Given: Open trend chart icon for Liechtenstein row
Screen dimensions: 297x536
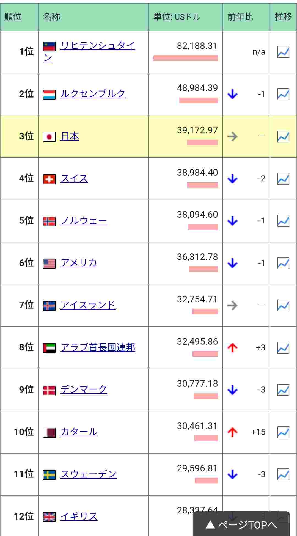Looking at the screenshot, I should [283, 52].
